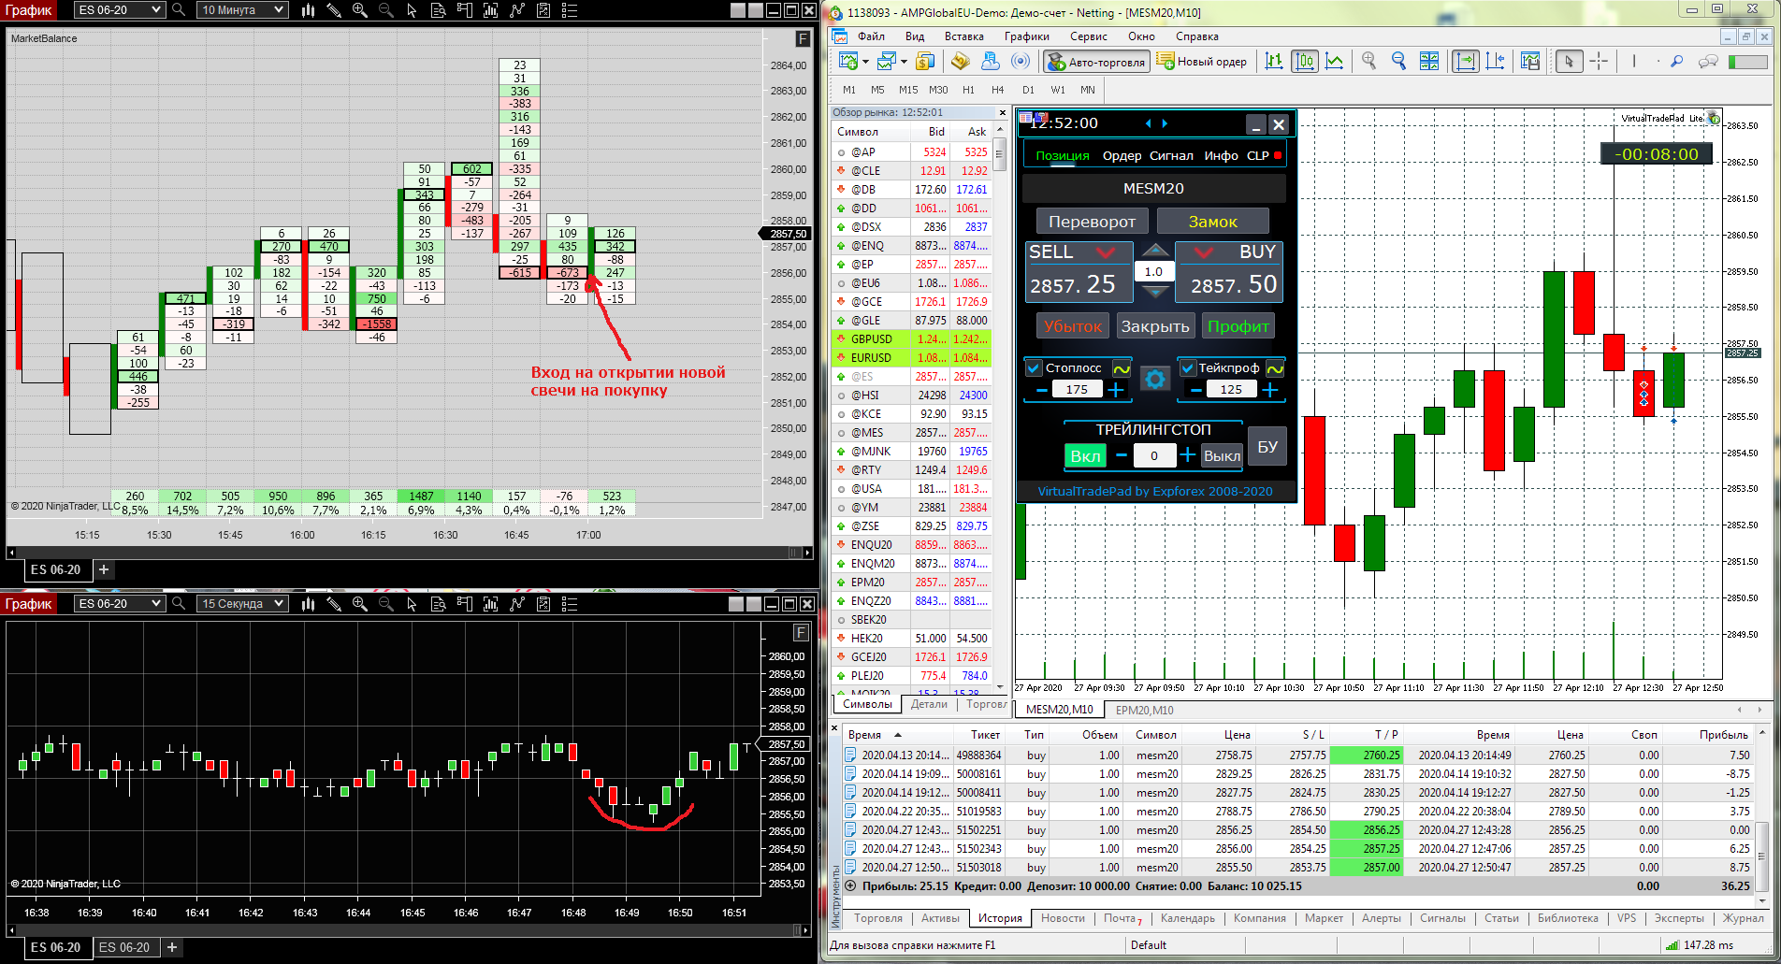Viewport: 1781px width, 964px height.
Task: Open the 10 Минута interval dropdown
Action: click(242, 10)
